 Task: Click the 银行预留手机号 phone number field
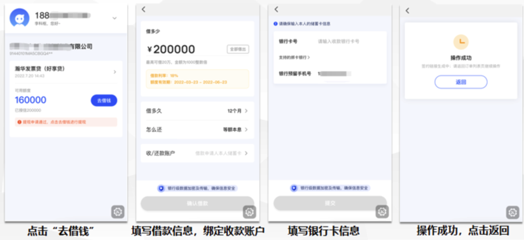pyautogui.click(x=334, y=74)
